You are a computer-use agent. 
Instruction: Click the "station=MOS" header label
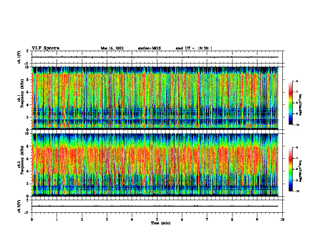(149, 48)
